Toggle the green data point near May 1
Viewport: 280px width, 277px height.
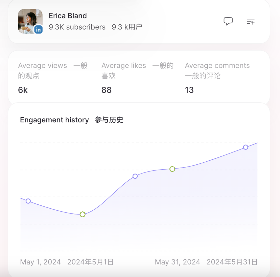point(82,214)
